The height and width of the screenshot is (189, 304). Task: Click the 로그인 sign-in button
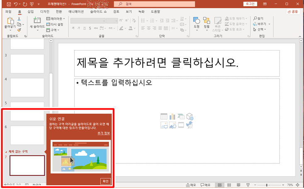[x=250, y=4]
